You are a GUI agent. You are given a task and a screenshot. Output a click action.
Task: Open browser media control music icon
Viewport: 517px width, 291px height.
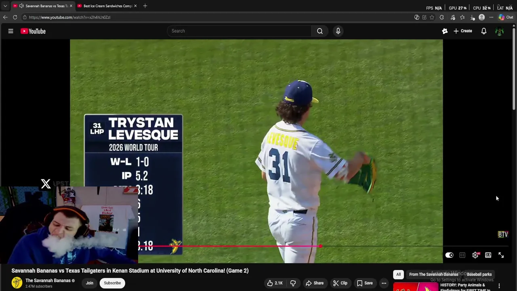click(453, 17)
